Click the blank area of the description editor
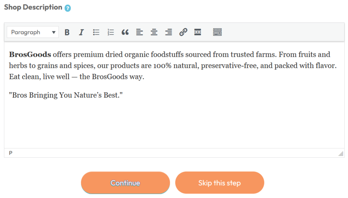This screenshot has height=198, width=348. click(x=174, y=125)
